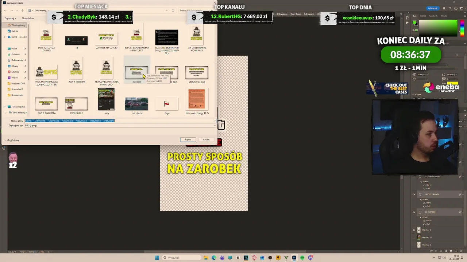Screen dimensions: 467x262
Task: Hide the PROSTY SPOSÓB text layer
Action: 414,194
